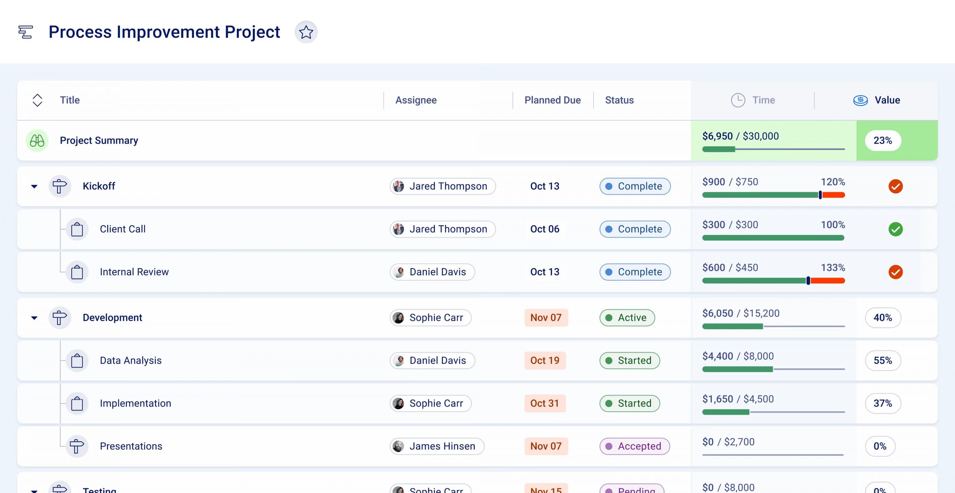
Task: Click the Client Call clipboard task icon
Action: pyautogui.click(x=77, y=229)
